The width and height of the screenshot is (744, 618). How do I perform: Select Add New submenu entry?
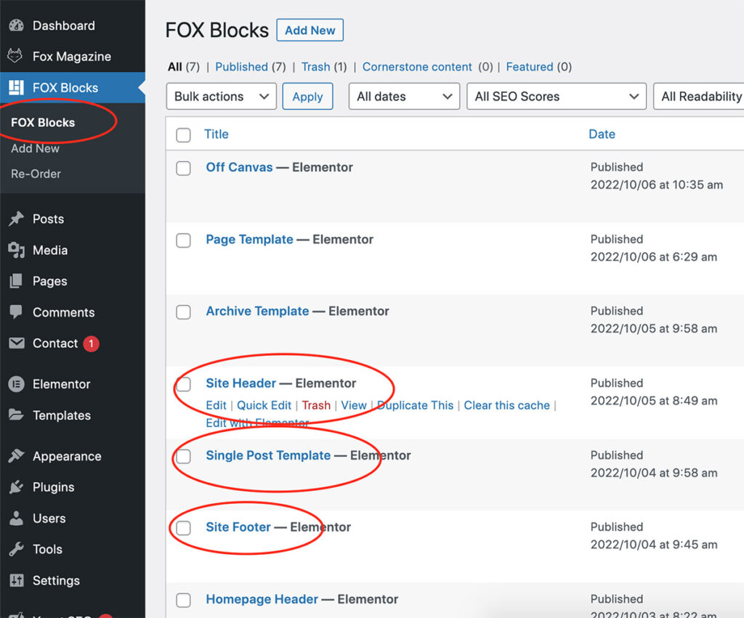[x=35, y=148]
